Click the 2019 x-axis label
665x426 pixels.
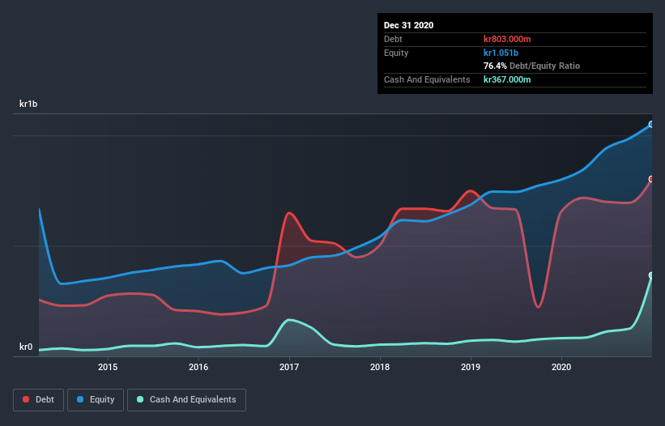pos(471,367)
